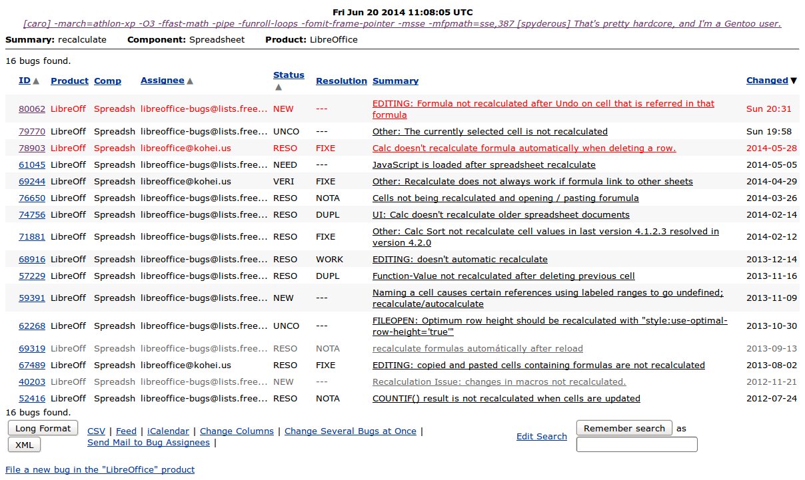Sort by the Comp column header
This screenshot has height=480, width=805.
[x=107, y=81]
